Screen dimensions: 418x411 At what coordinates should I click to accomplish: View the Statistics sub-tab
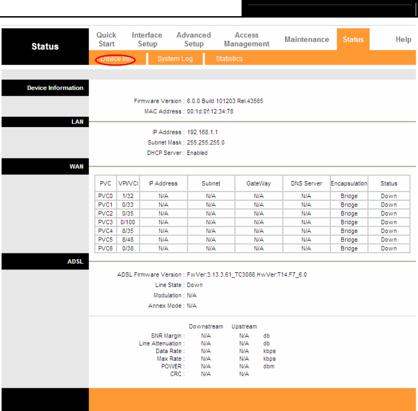pyautogui.click(x=229, y=59)
